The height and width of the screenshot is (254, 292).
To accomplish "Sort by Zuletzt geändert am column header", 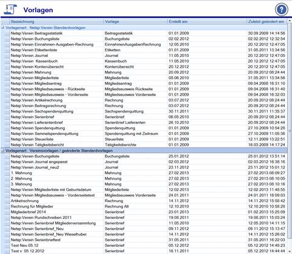I will click(x=267, y=22).
